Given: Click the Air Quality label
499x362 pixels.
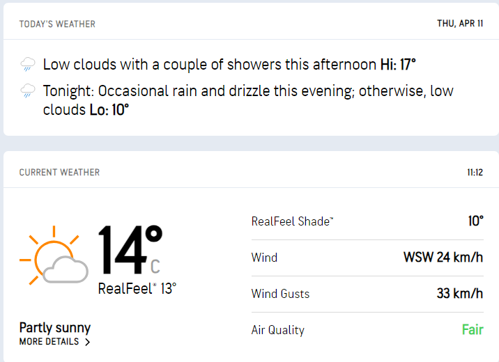Looking at the screenshot, I should click(x=277, y=330).
